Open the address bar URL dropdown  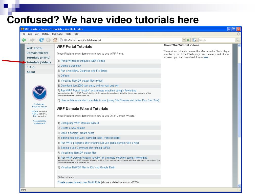coord(184,40)
